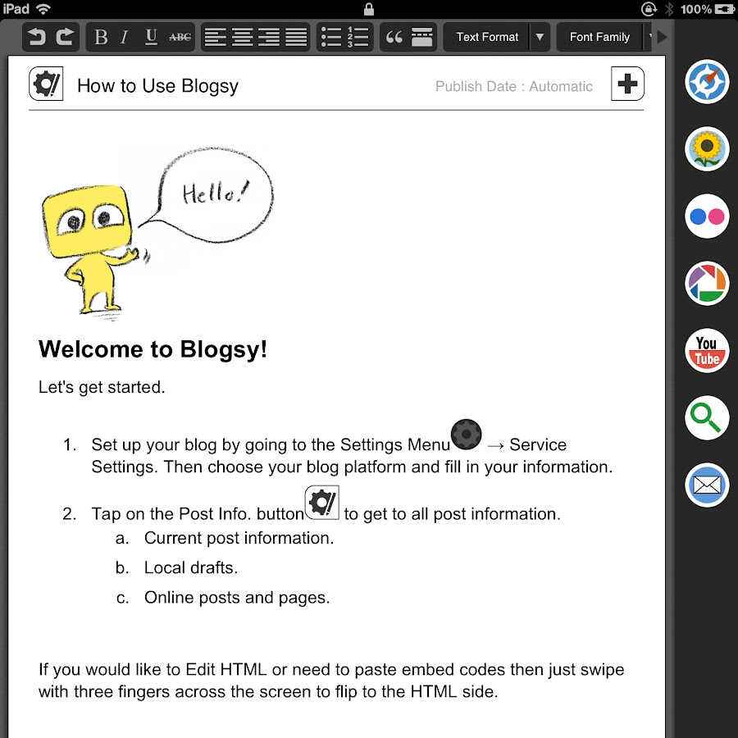This screenshot has width=738, height=738.
Task: Open the mail envelope sidebar icon
Action: pyautogui.click(x=707, y=485)
